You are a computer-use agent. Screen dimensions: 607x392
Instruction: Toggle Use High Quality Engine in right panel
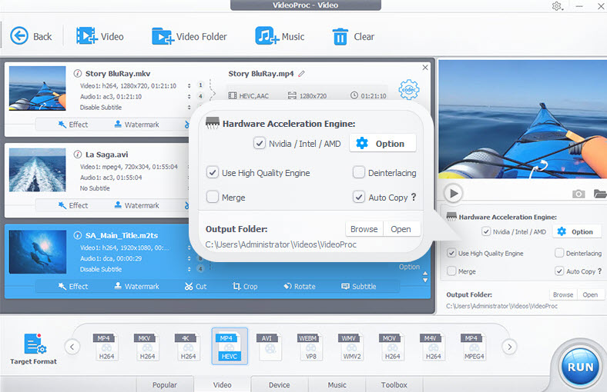(451, 253)
